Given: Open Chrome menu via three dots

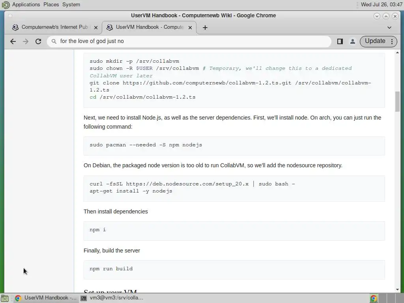Looking at the screenshot, I should pos(392,41).
